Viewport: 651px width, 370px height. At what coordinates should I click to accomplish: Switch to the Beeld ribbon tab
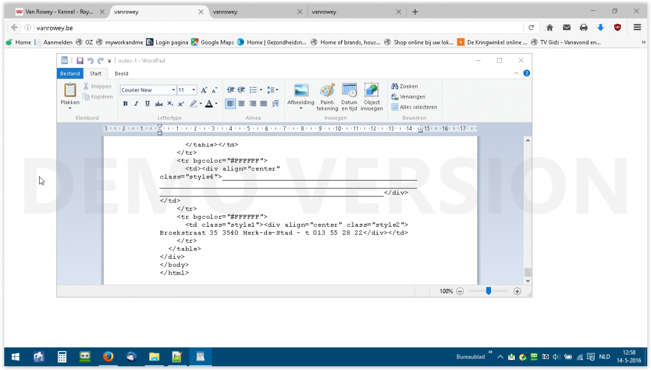pos(122,74)
